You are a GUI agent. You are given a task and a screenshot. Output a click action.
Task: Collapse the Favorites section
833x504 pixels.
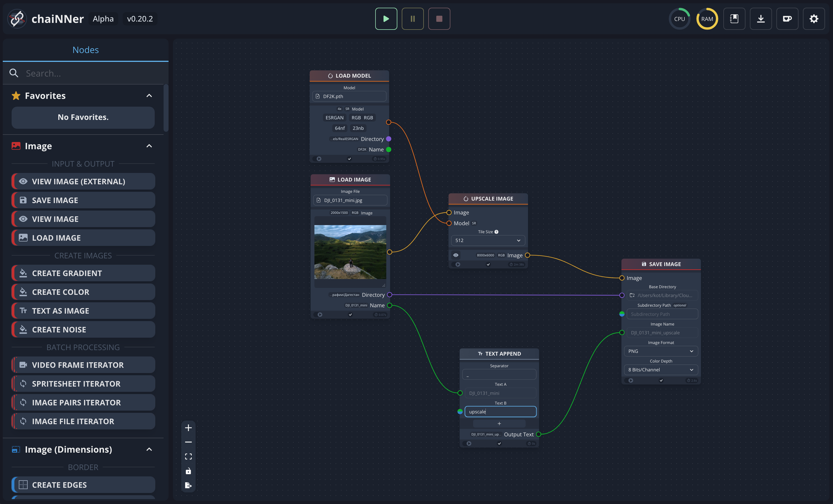click(x=149, y=96)
